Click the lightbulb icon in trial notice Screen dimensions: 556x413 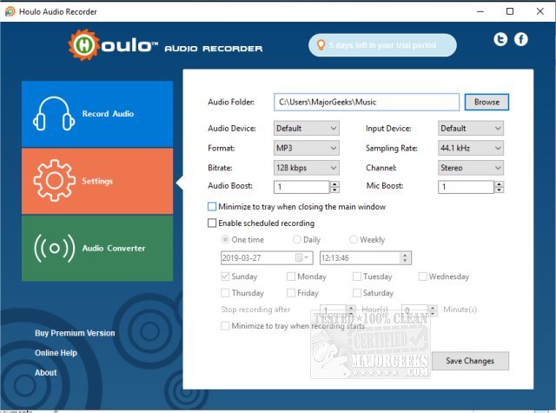point(321,45)
